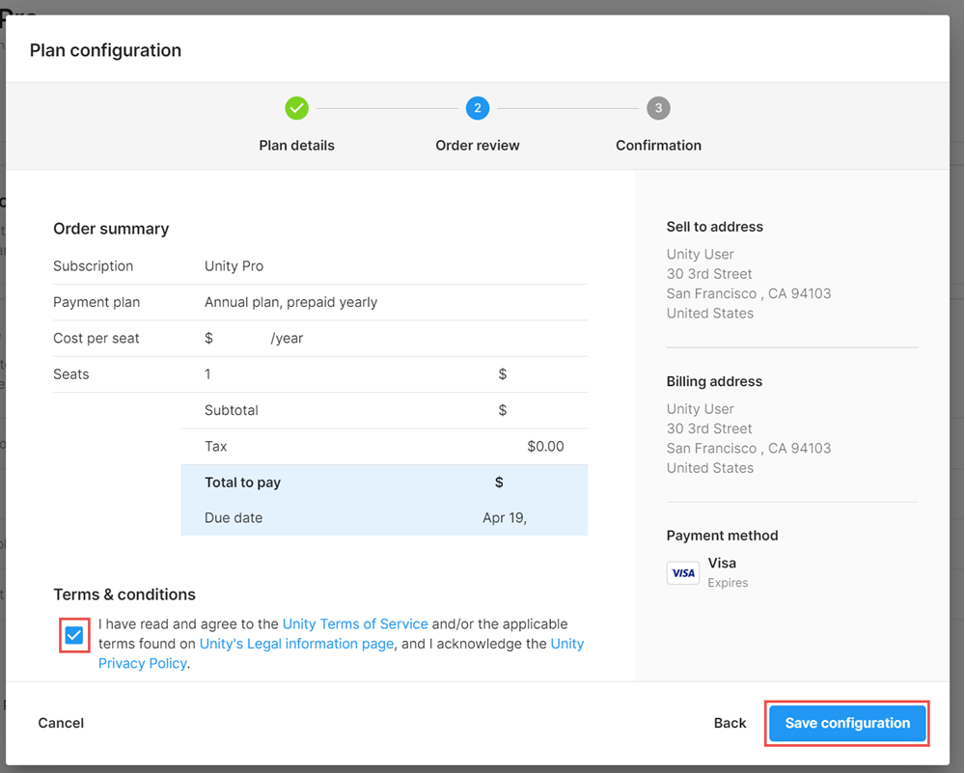Click the Terms & conditions heading
The width and height of the screenshot is (965, 773).
pyautogui.click(x=124, y=594)
